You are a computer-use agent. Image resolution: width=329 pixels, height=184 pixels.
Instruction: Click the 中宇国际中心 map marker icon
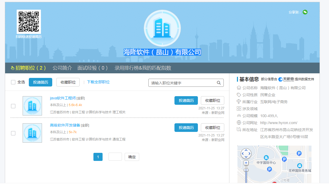click(266, 157)
